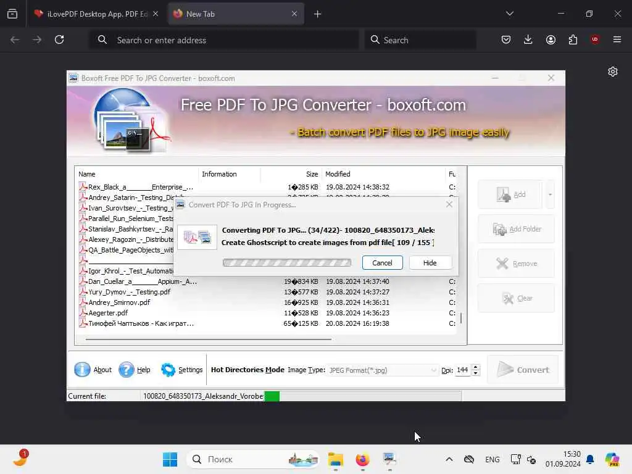Open the Firefox account icon

[551, 39]
